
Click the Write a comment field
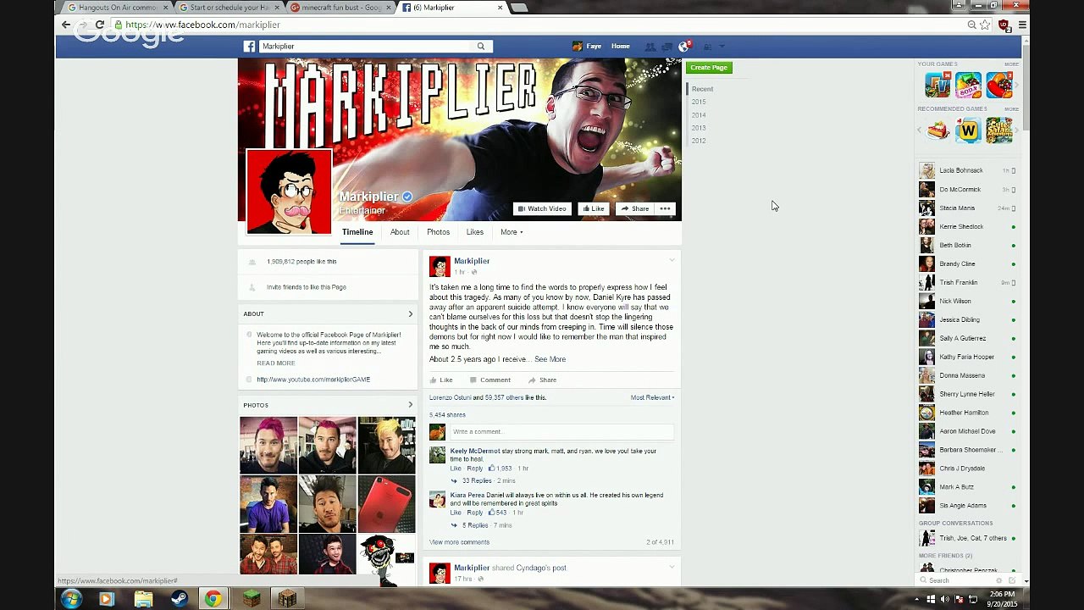click(x=561, y=432)
